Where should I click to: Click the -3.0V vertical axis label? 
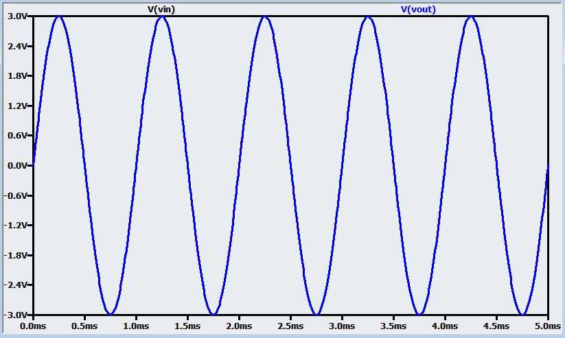click(x=16, y=315)
